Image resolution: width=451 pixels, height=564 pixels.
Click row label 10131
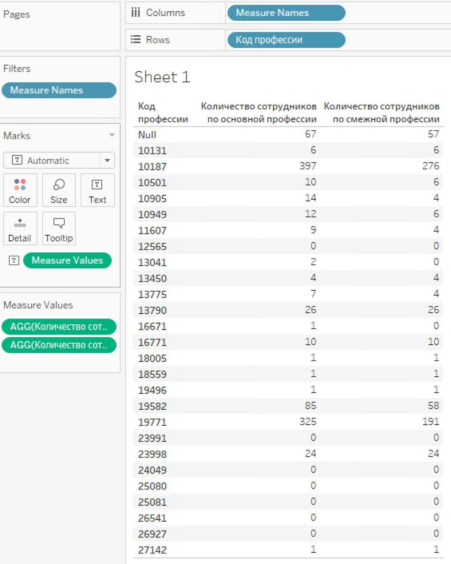tap(152, 151)
